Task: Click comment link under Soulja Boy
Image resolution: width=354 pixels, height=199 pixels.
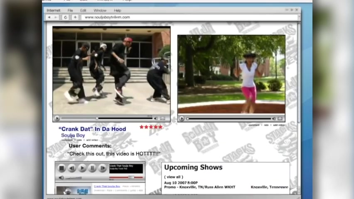Action: [67, 140]
